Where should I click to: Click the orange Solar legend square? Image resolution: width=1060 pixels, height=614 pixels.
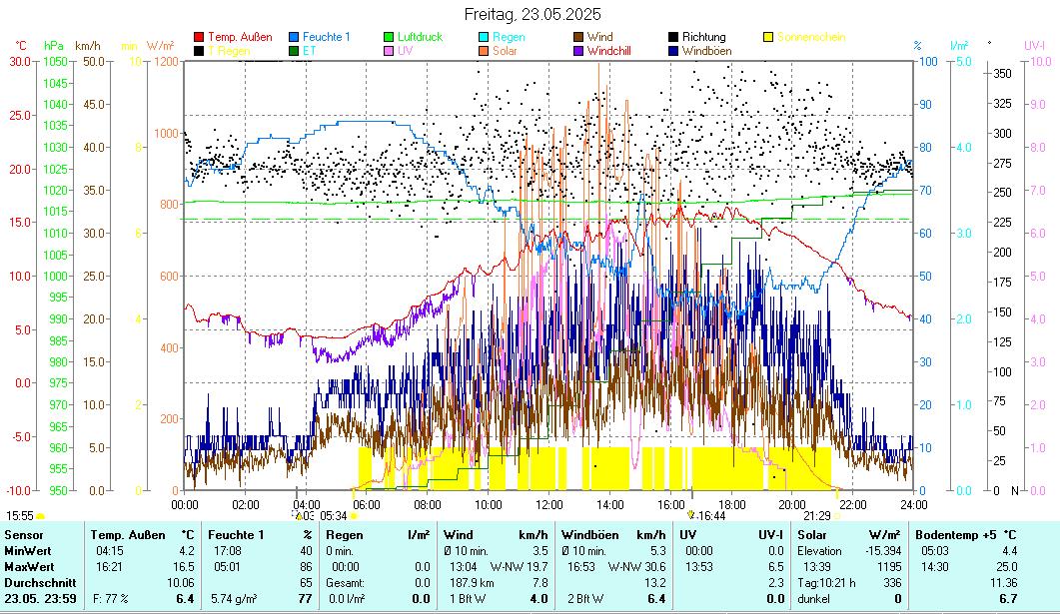click(x=485, y=50)
